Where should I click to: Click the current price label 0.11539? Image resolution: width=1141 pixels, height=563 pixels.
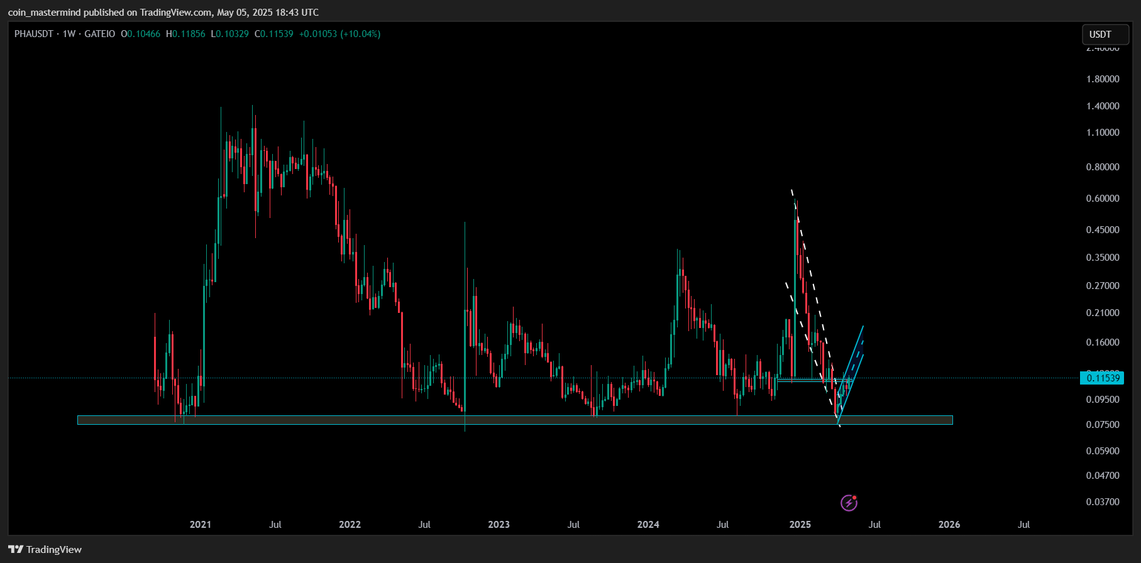1101,378
